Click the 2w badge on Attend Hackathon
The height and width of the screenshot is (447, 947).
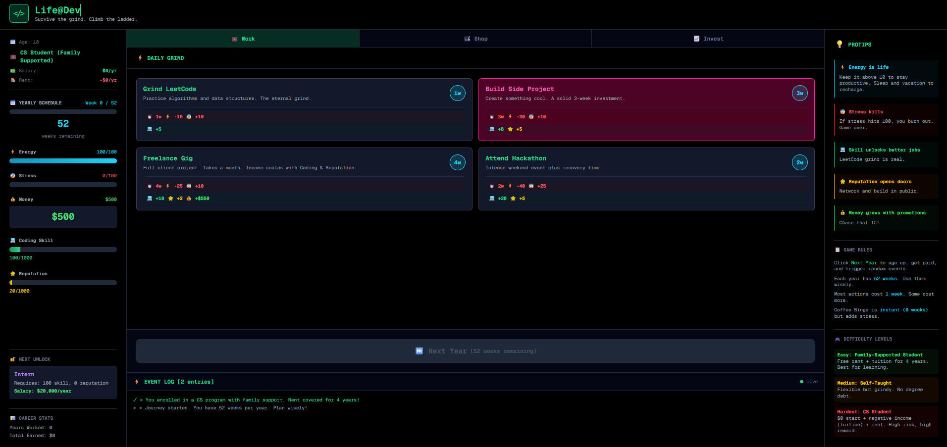(x=800, y=162)
